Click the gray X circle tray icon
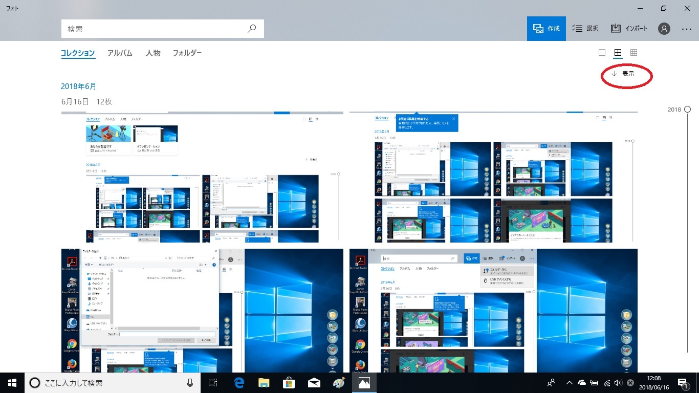The image size is (699, 393). pos(630,383)
